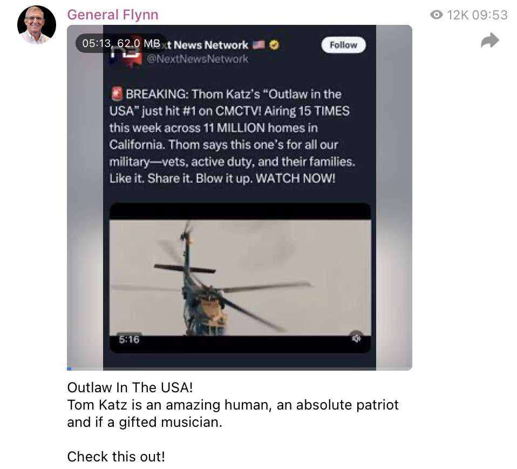Screen dimensions: 517x469
Task: Click General Flynn's profile avatar
Action: 37,25
